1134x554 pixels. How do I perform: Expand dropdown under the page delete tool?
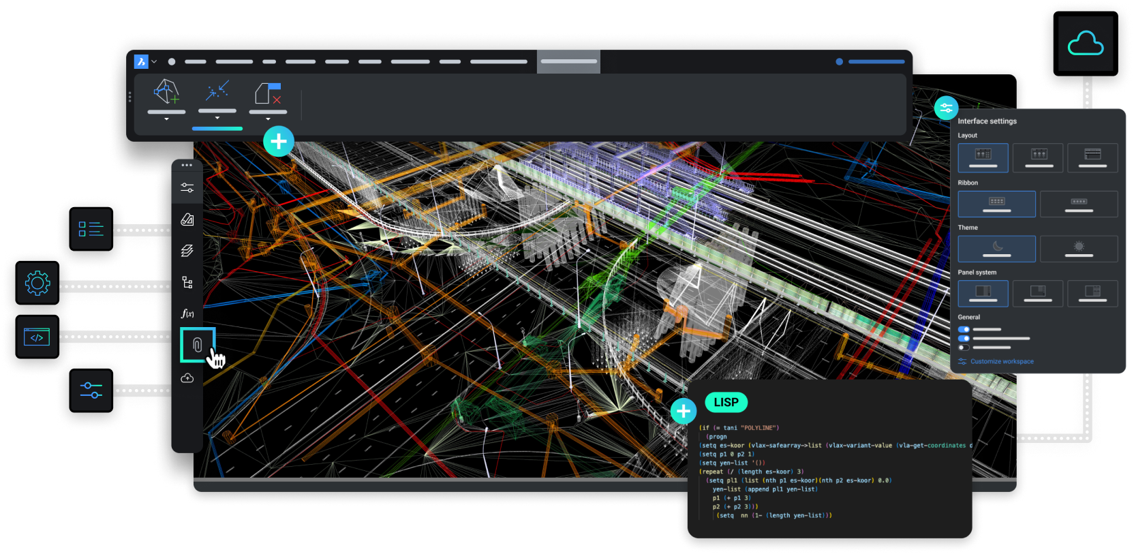tap(268, 119)
